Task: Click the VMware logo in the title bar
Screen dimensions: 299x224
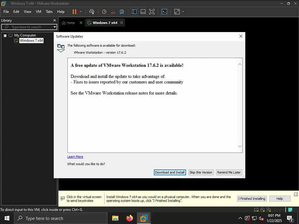Action: pyautogui.click(x=3, y=3)
